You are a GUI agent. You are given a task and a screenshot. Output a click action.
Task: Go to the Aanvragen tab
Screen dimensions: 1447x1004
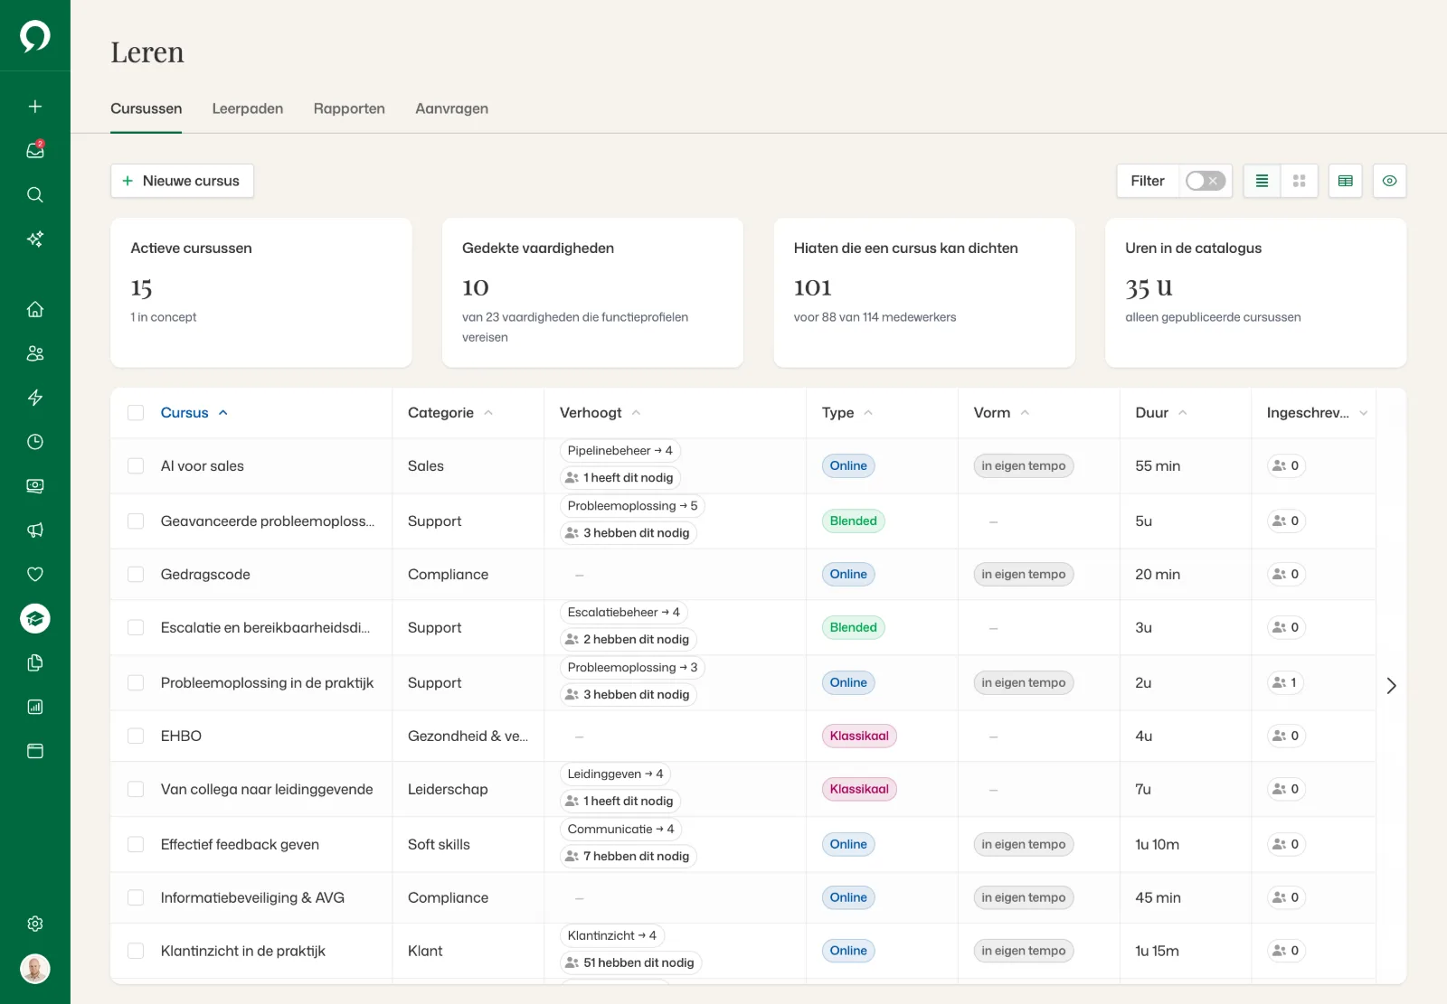coord(452,108)
